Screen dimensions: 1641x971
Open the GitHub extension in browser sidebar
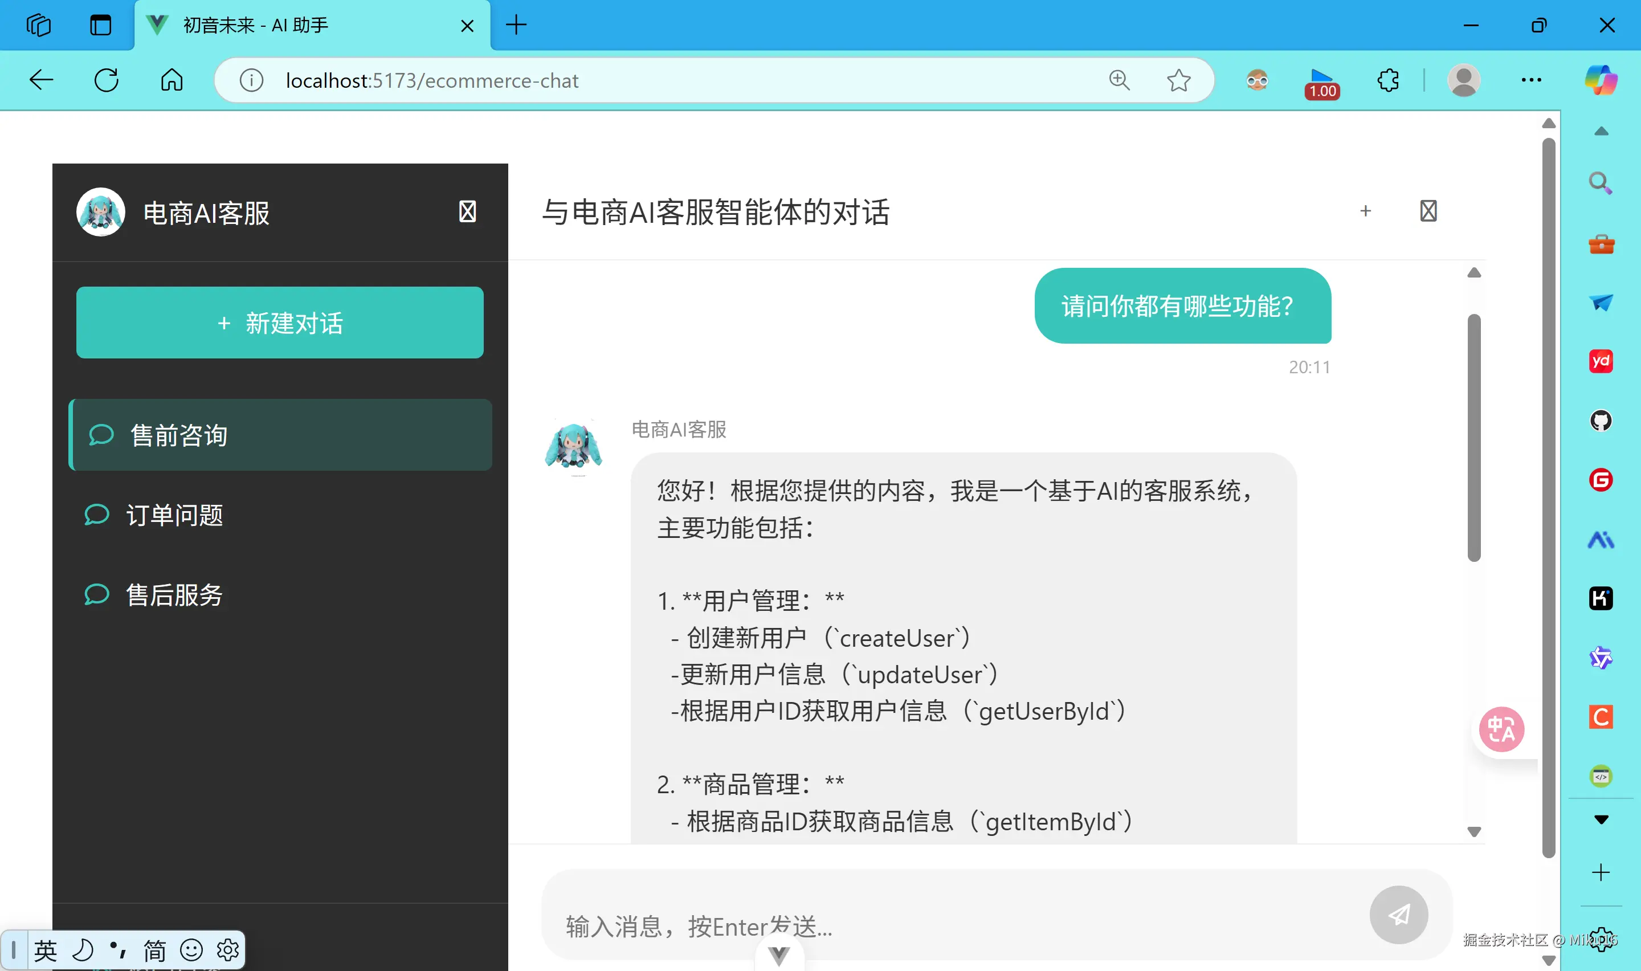click(x=1601, y=421)
